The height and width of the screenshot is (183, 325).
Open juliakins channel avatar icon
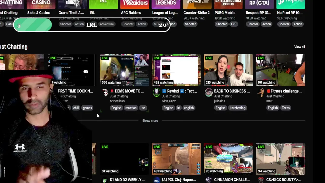point(209,93)
